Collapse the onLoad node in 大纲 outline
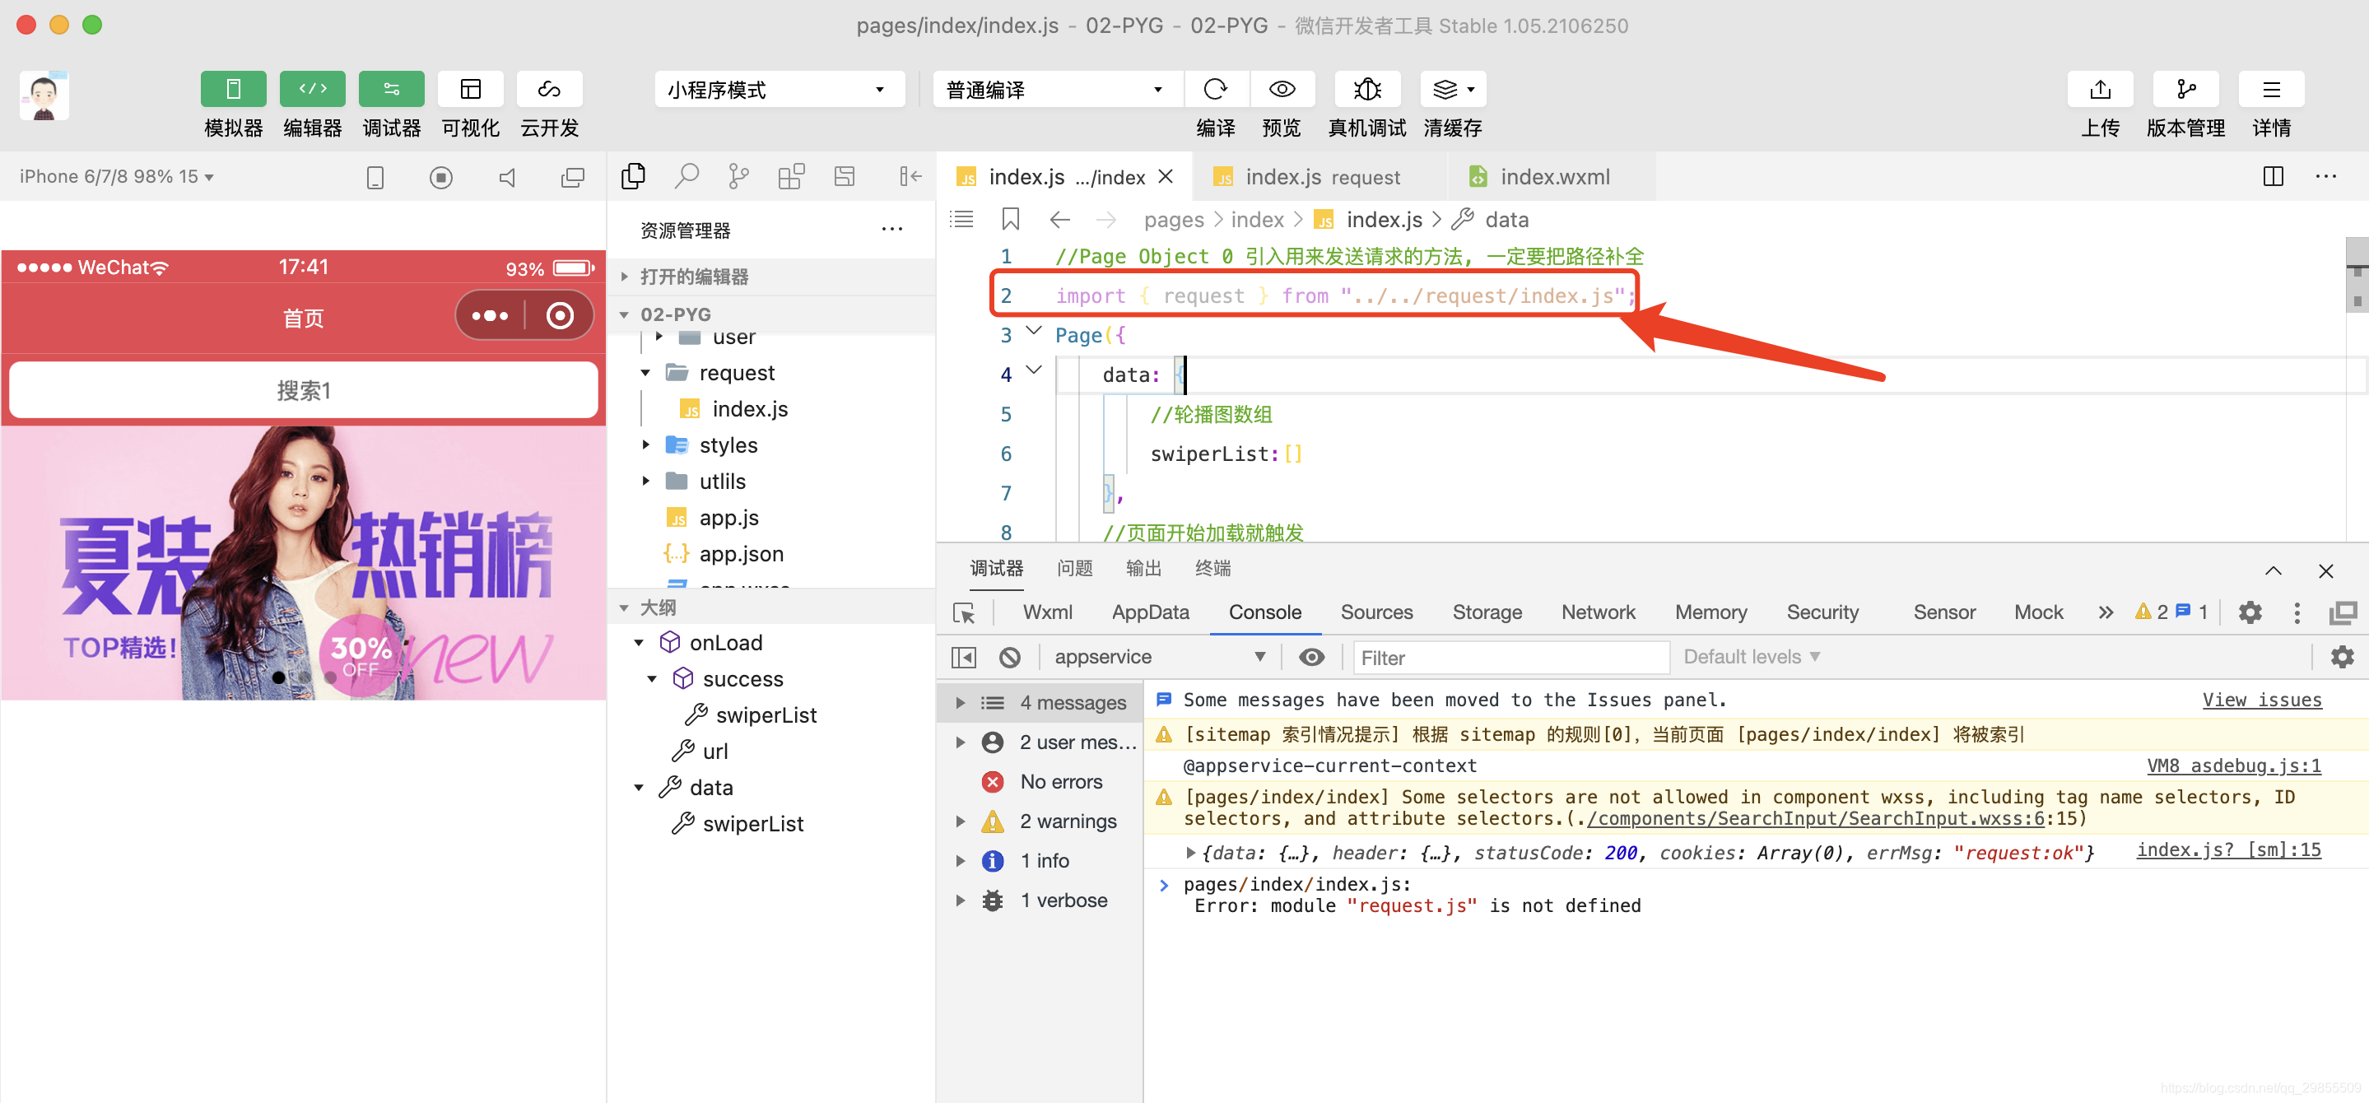 (x=639, y=642)
